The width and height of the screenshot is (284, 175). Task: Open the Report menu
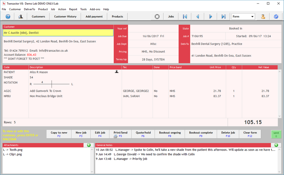[73, 9]
